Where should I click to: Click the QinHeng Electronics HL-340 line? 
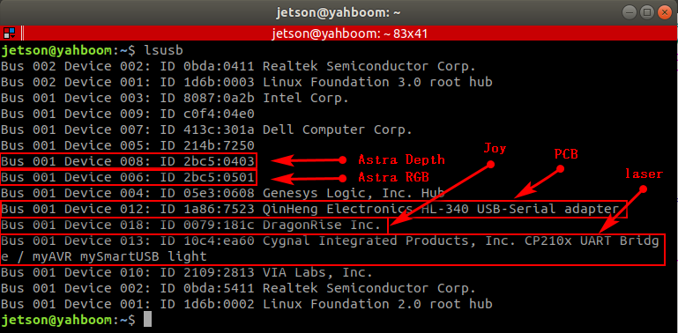click(314, 209)
